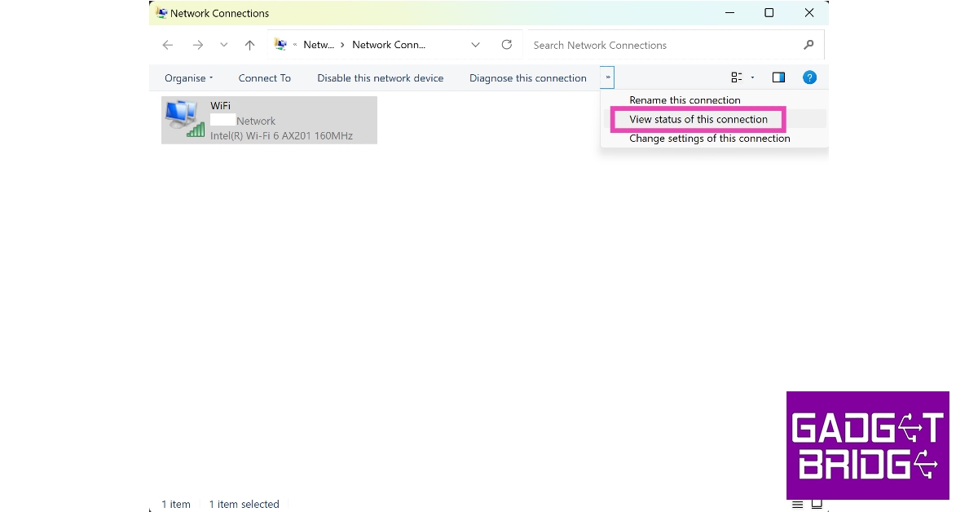Image resolution: width=978 pixels, height=512 pixels.
Task: Open recent locations dropdown chevron
Action: click(x=224, y=46)
